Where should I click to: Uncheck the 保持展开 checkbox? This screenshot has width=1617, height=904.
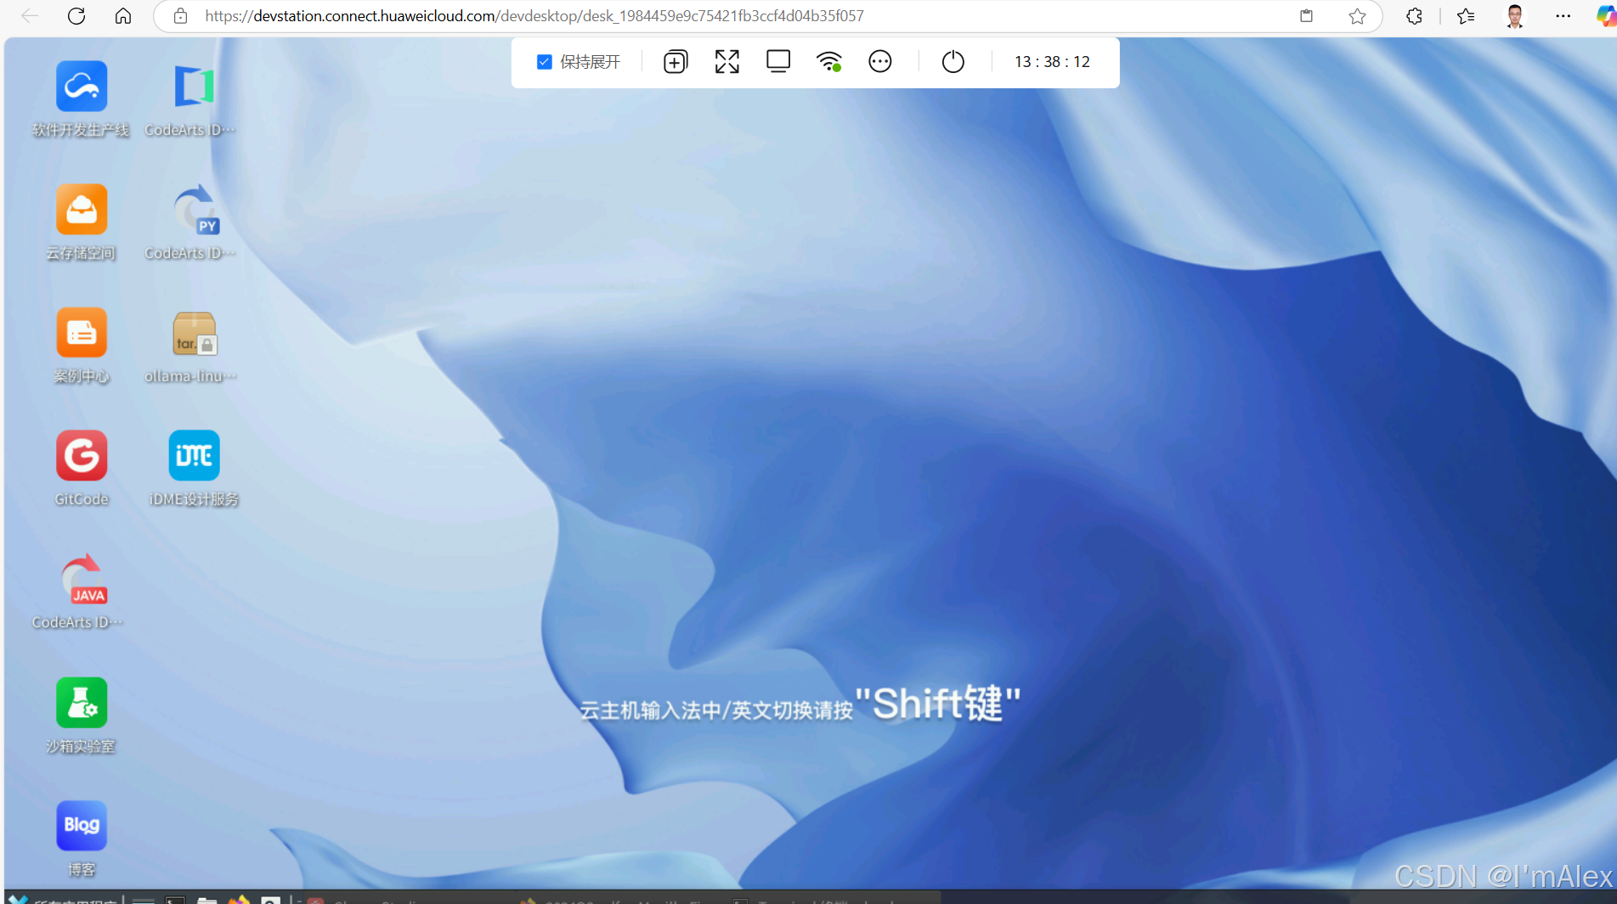click(x=545, y=61)
